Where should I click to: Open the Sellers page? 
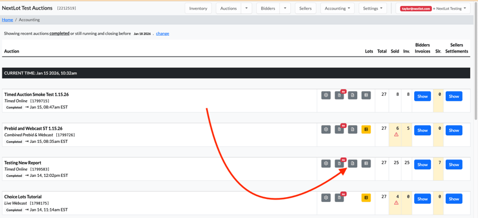pos(305,8)
